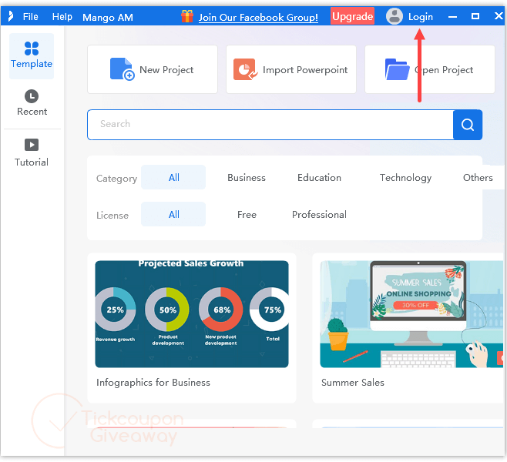Screen dimensions: 507x462
Task: Open Infographics for Business template thumbnail
Action: pyautogui.click(x=192, y=314)
